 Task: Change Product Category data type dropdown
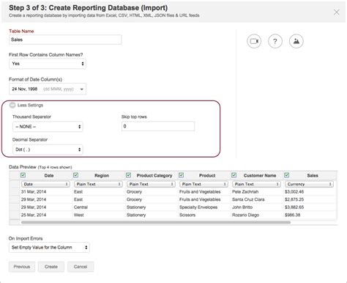coord(151,184)
